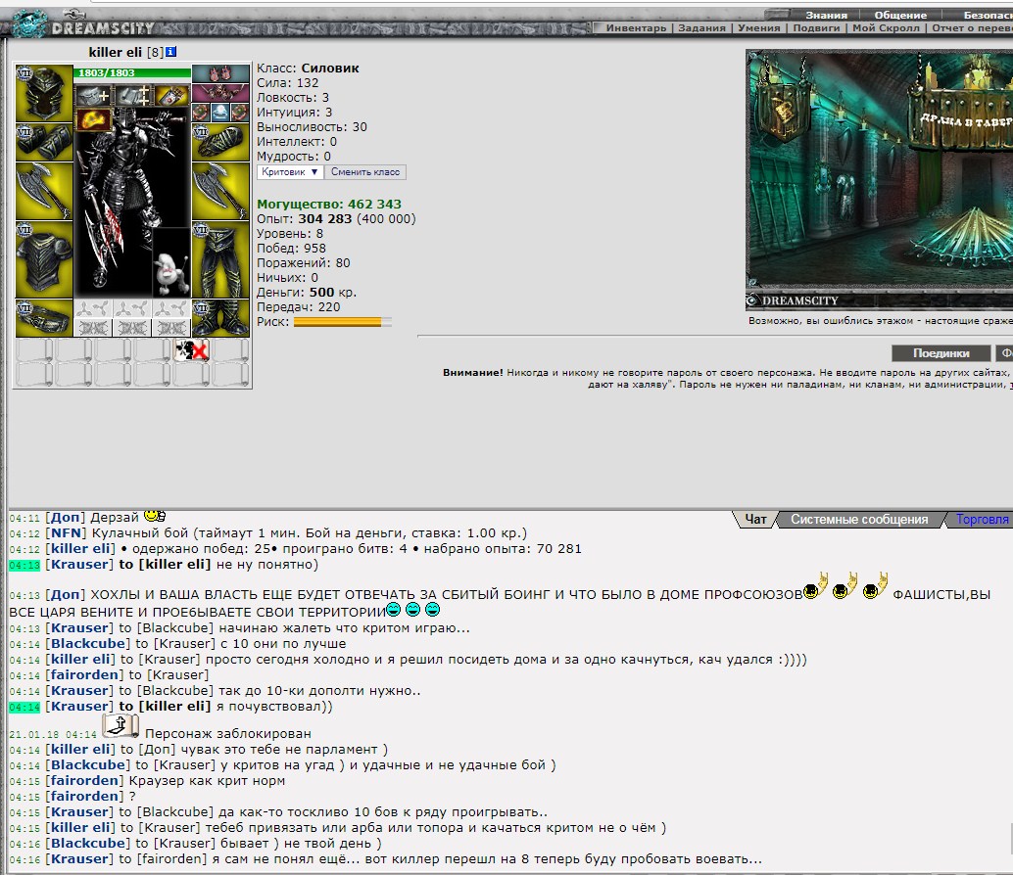Viewport: 1013px width, 875px height.
Task: Select the equipped helmet slot
Action: (x=44, y=93)
